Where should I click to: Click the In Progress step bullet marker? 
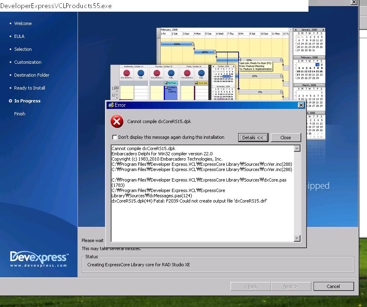[x=10, y=101]
